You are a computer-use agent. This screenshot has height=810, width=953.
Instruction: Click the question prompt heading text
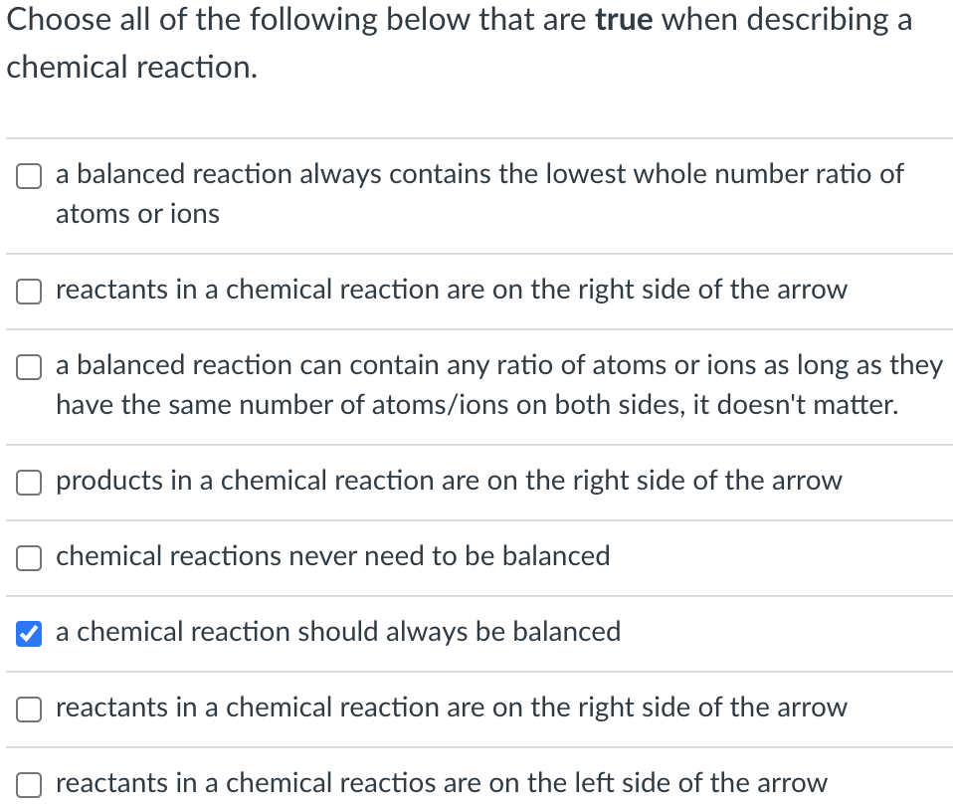[458, 43]
